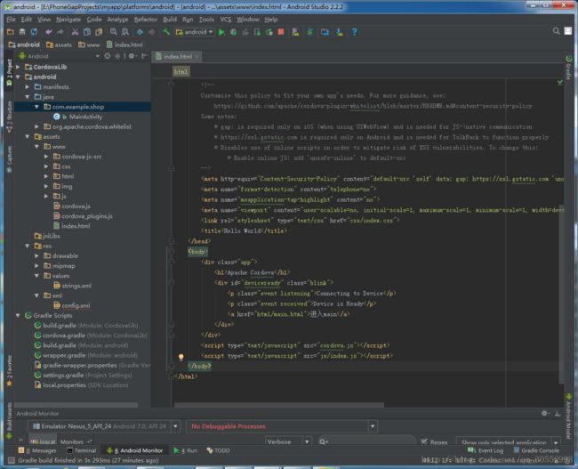This screenshot has height=469, width=578.
Task: Select config.xml in project tree
Action: [76, 305]
